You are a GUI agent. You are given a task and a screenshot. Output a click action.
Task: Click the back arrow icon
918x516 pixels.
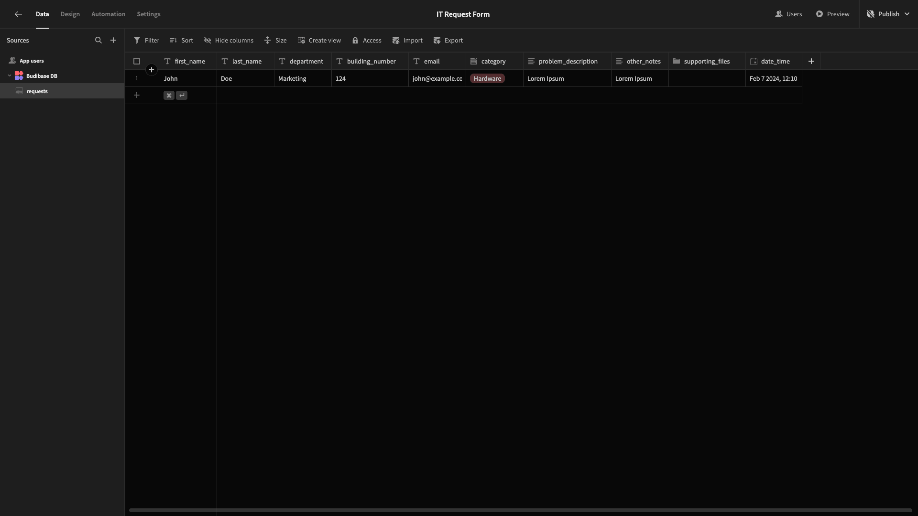pos(18,14)
